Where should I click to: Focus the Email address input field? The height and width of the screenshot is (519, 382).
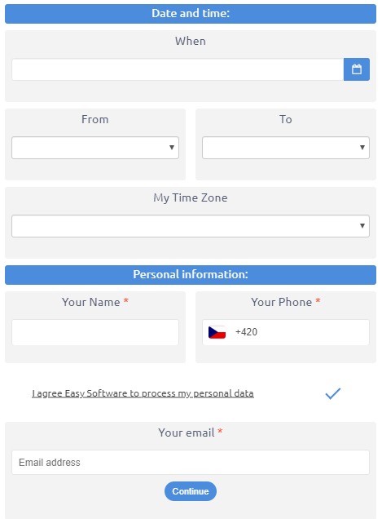pos(191,463)
